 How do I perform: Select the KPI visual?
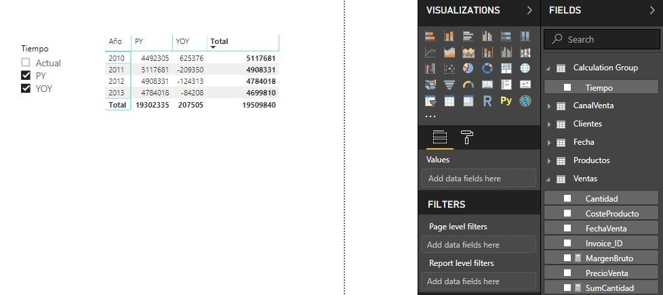point(525,85)
